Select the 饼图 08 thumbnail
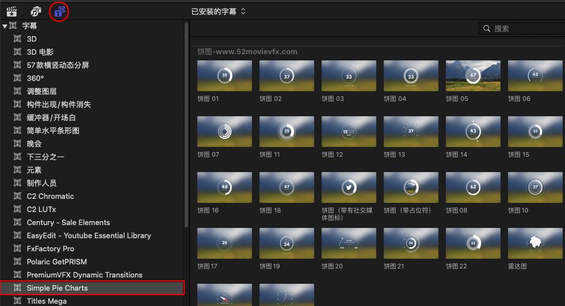The width and height of the screenshot is (565, 306). pyautogui.click(x=473, y=187)
